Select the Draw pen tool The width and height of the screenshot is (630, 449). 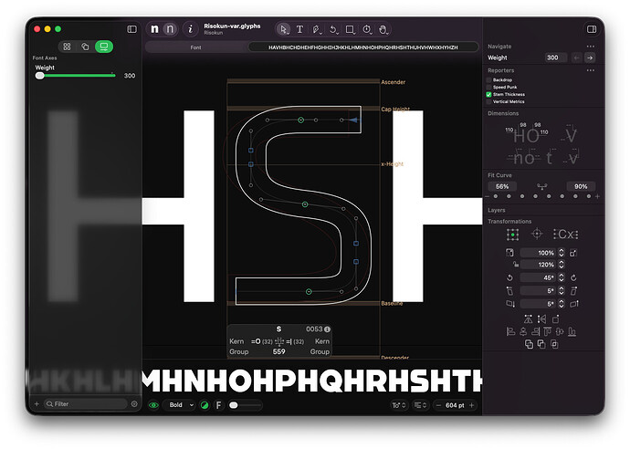point(317,29)
